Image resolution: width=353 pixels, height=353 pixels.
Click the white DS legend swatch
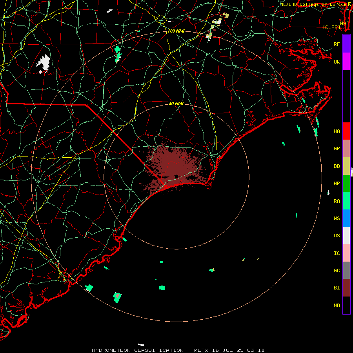[x=346, y=235]
